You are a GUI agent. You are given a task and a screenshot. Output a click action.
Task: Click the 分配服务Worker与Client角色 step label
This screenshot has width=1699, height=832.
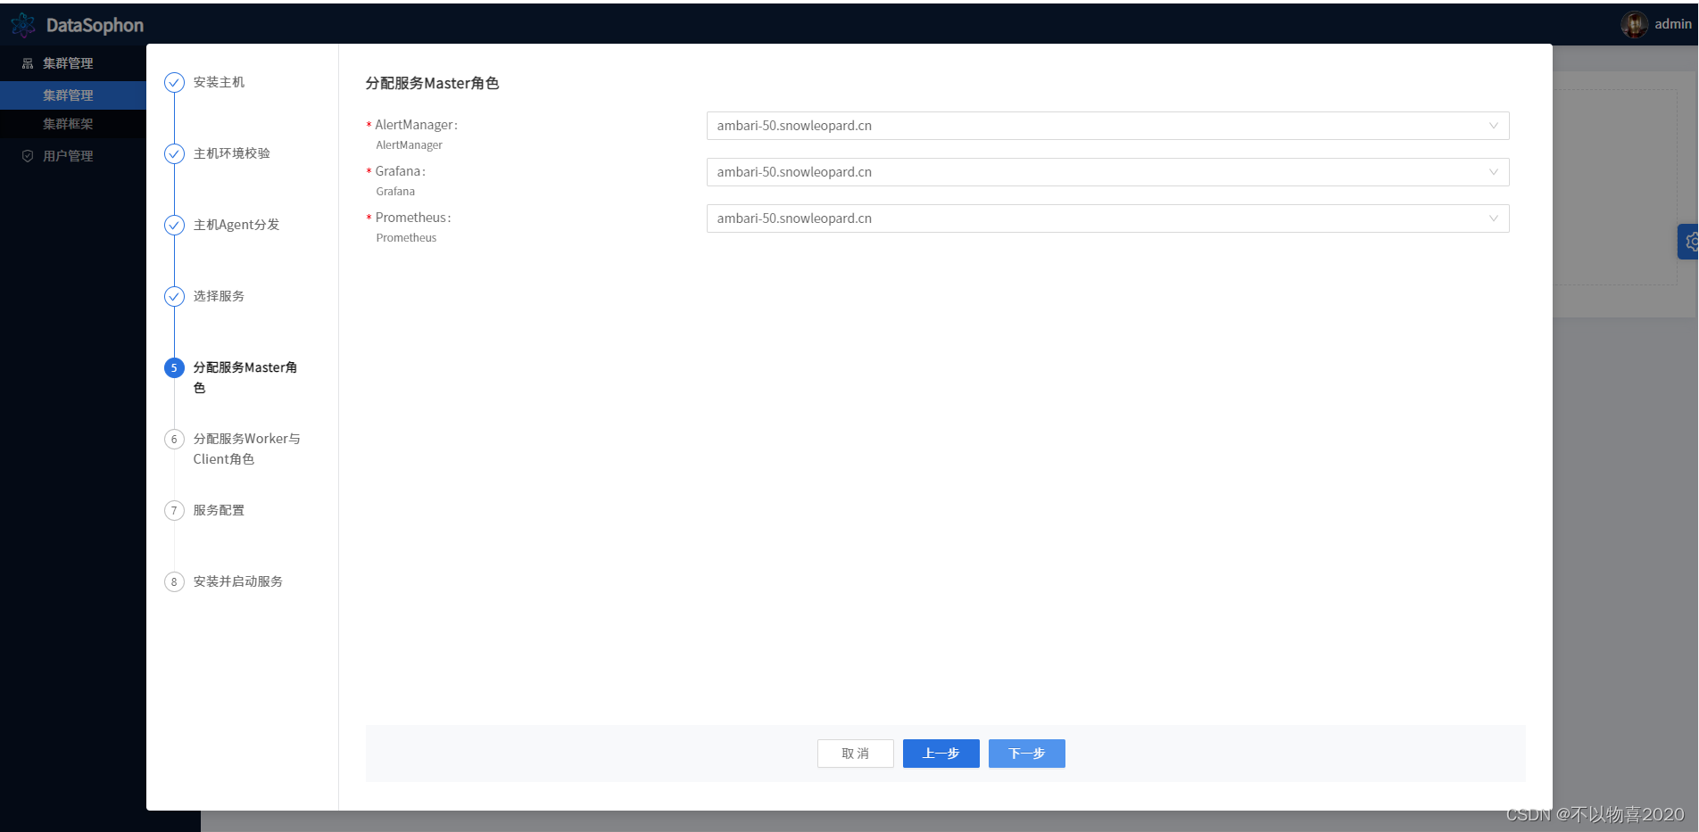[247, 449]
